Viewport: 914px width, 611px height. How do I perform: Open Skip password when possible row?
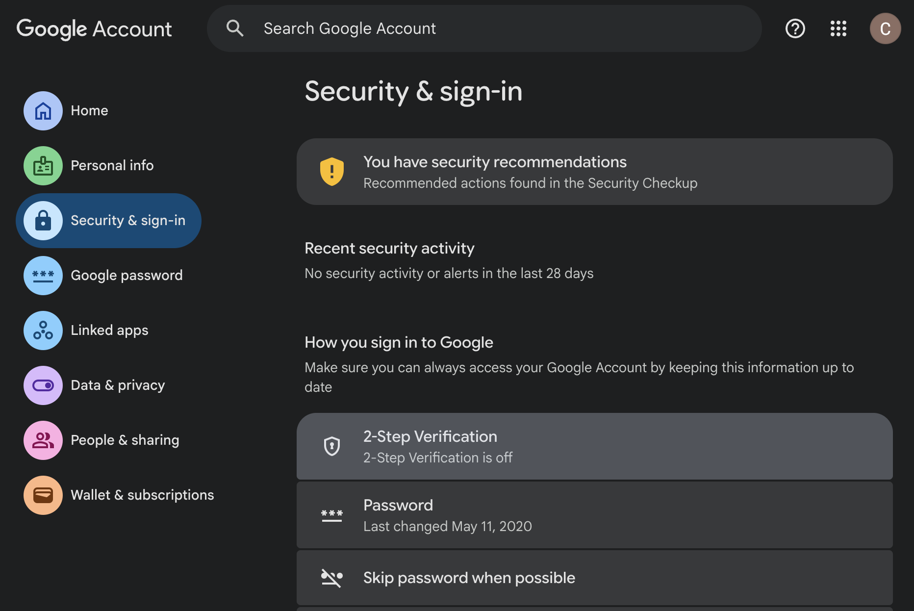pos(594,578)
